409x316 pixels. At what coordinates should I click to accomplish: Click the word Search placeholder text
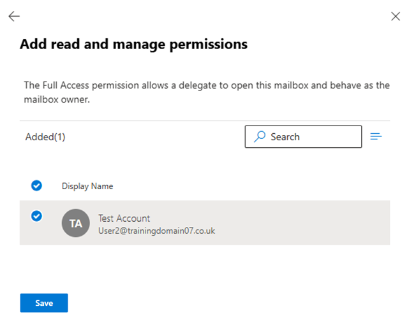pyautogui.click(x=285, y=137)
